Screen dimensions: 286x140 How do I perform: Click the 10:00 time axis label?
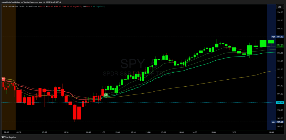pyautogui.click(x=44, y=132)
